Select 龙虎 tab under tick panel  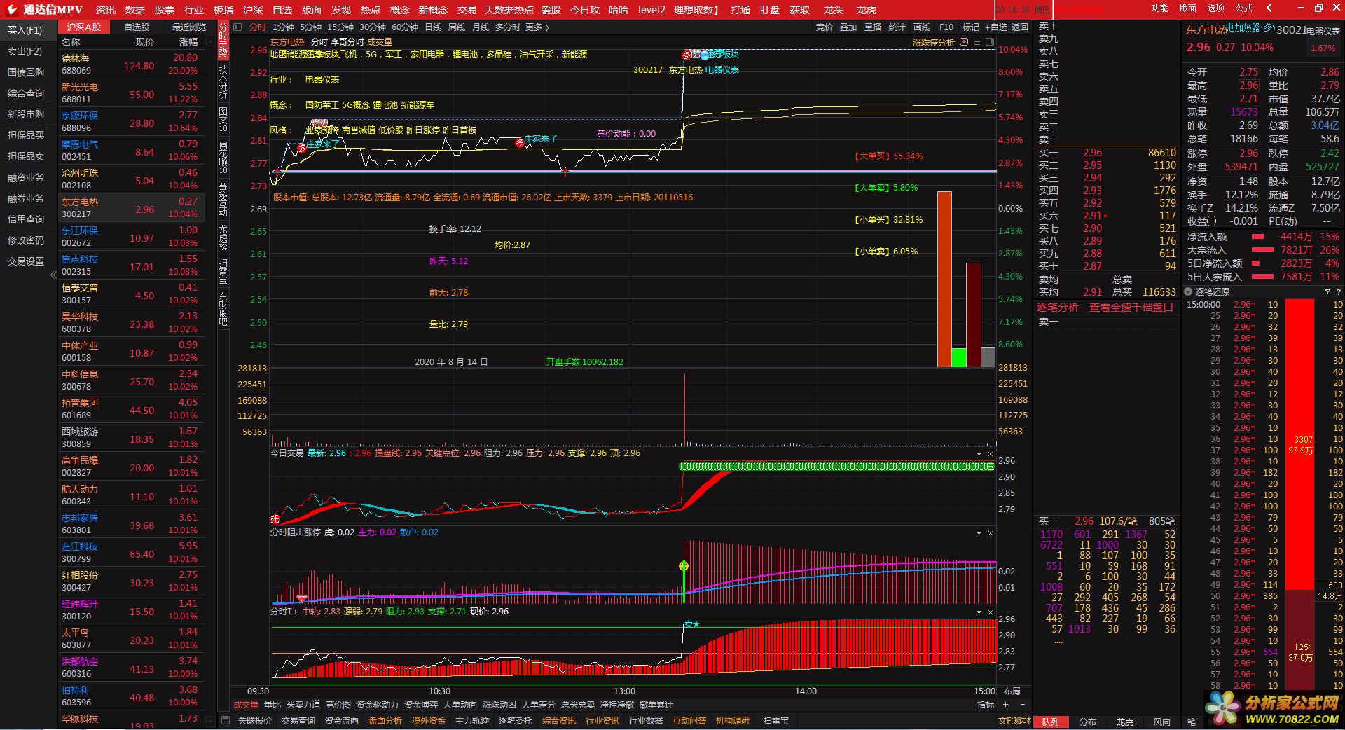click(x=1125, y=722)
